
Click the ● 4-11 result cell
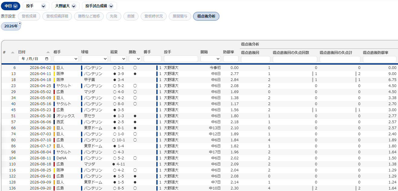pos(118,164)
